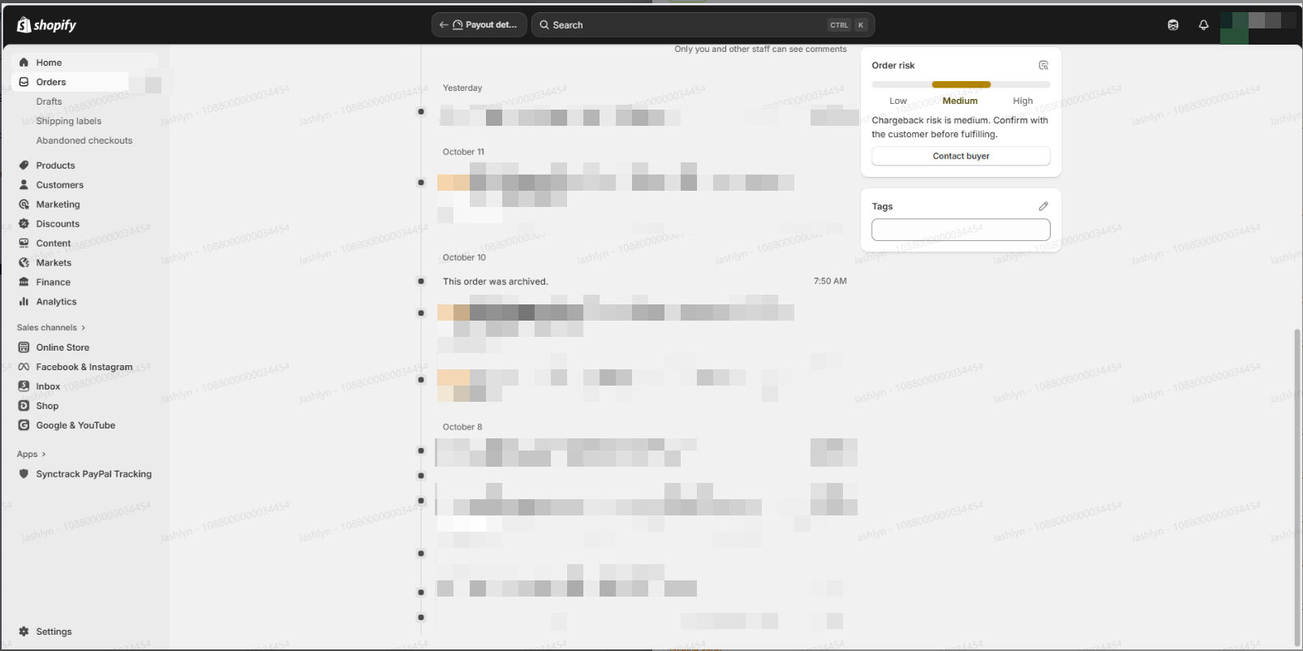Open the notifications bell
This screenshot has height=651, width=1303.
pos(1203,25)
